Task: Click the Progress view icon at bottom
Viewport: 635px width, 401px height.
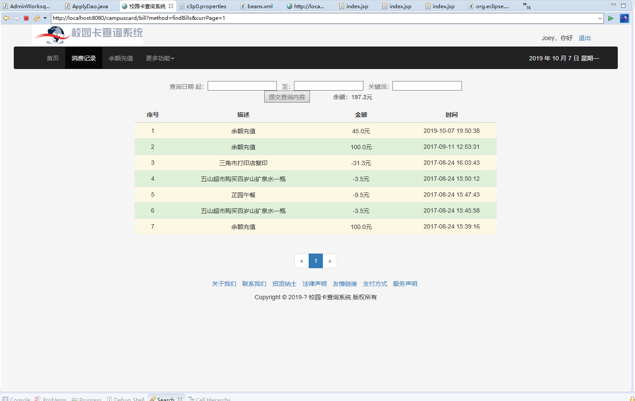Action: click(x=74, y=399)
